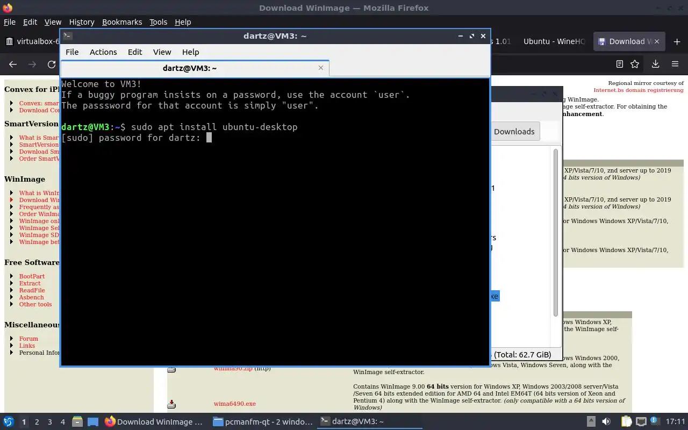Click the clock showing 17:11
This screenshot has height=430, width=688.
click(x=675, y=422)
